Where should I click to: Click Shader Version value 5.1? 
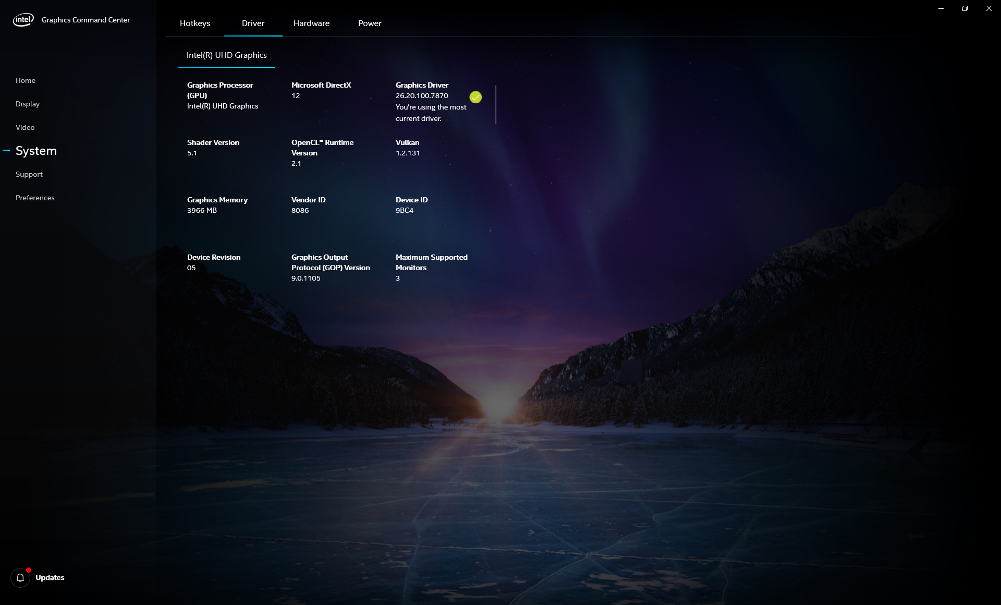tap(192, 153)
